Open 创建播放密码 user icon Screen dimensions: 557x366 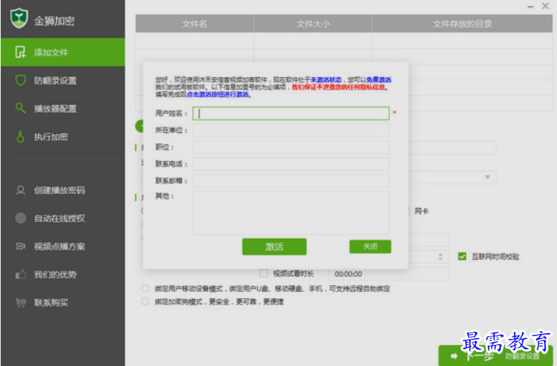point(21,190)
